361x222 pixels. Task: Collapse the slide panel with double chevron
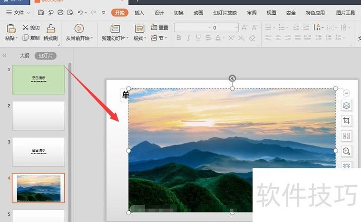tap(4, 56)
